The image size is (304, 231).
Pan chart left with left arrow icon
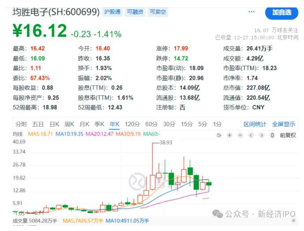pyautogui.click(x=251, y=135)
